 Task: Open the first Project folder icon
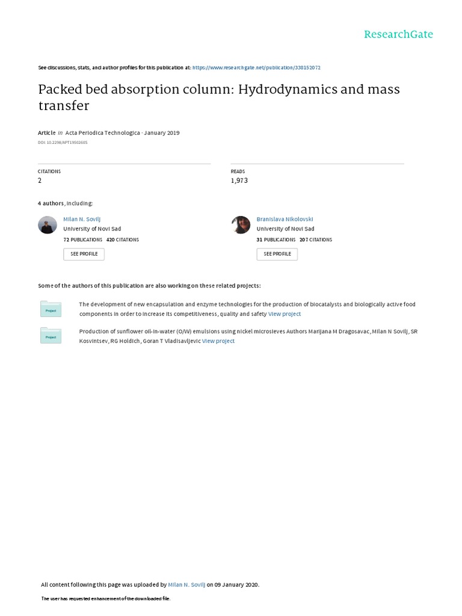[x=51, y=309]
